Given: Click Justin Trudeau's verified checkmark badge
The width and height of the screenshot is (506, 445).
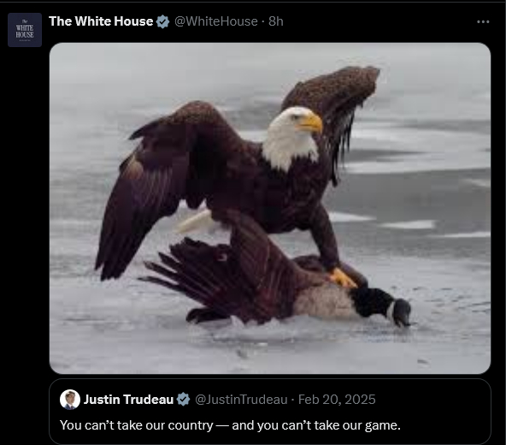Looking at the screenshot, I should click(x=183, y=400).
